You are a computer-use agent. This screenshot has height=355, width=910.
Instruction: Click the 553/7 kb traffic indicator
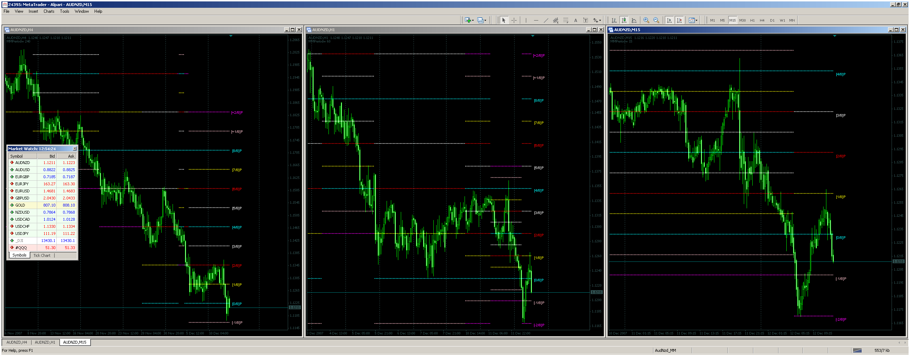point(882,350)
